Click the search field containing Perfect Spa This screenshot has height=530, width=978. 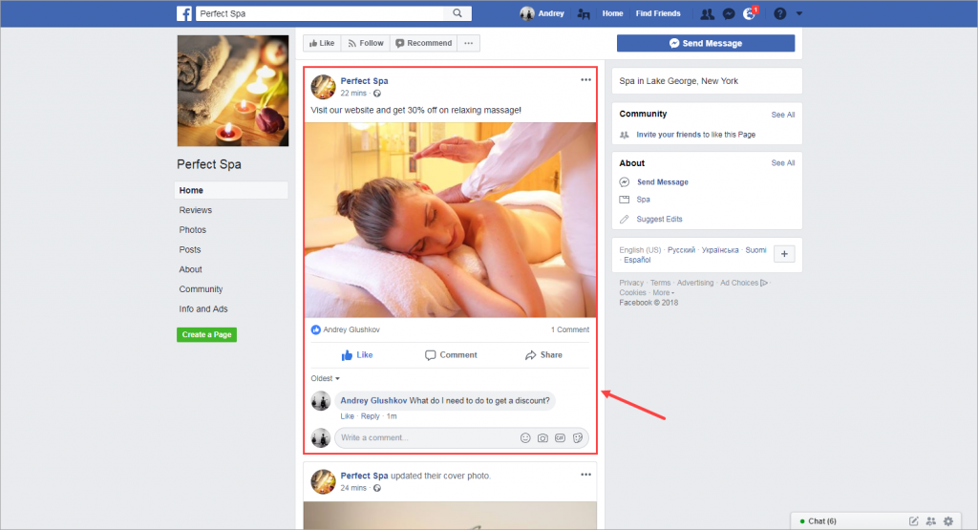321,13
